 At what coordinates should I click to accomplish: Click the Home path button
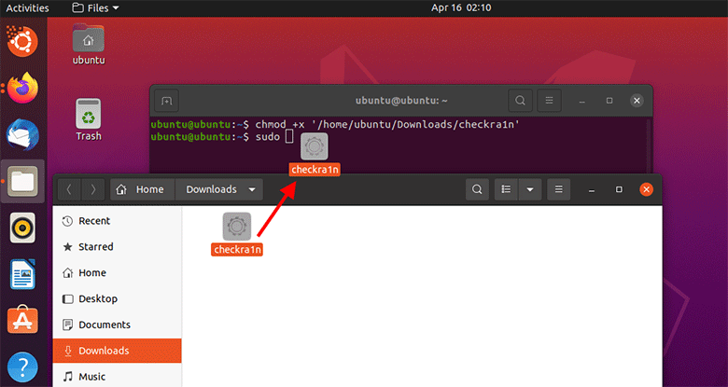(x=143, y=189)
